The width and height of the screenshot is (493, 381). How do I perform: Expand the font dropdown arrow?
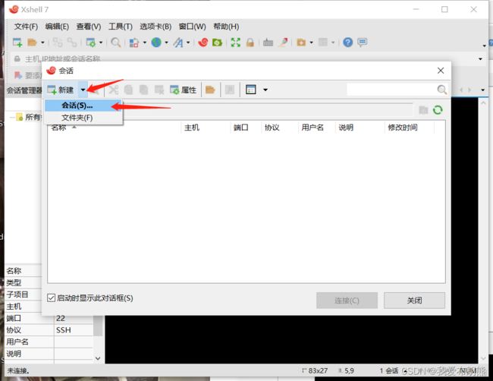188,43
